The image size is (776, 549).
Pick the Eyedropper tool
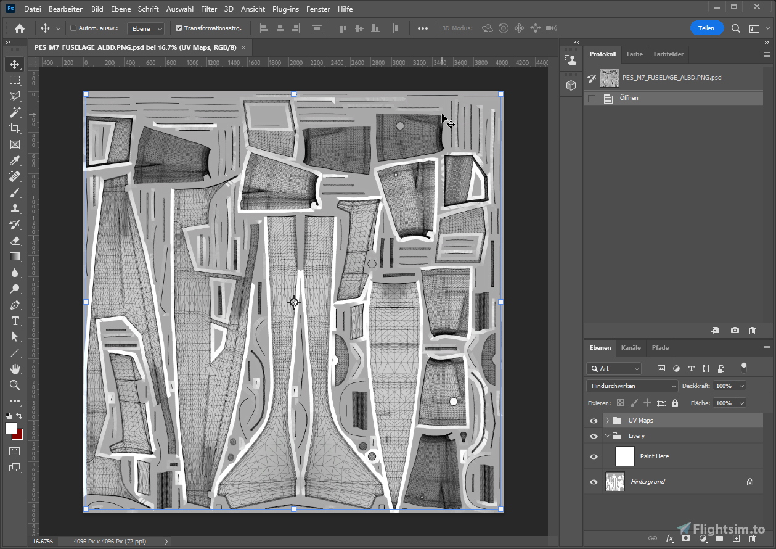coord(15,160)
